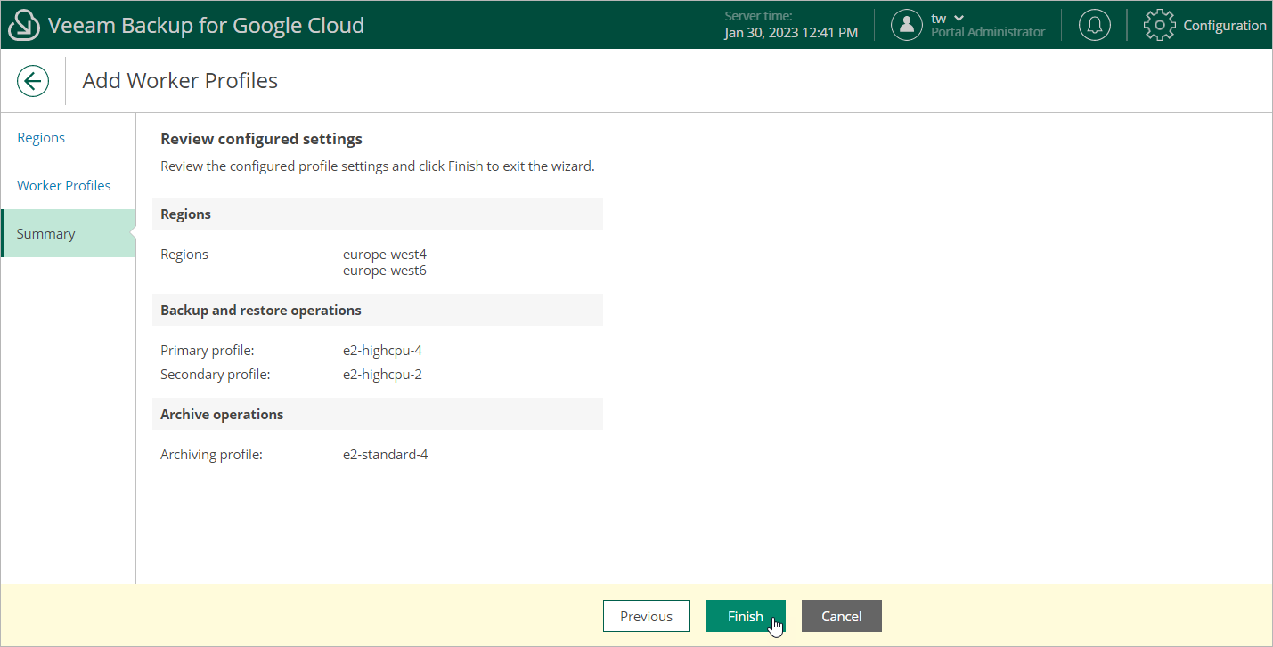Click the Portal Administrator role text
The height and width of the screenshot is (647, 1273).
(x=988, y=32)
